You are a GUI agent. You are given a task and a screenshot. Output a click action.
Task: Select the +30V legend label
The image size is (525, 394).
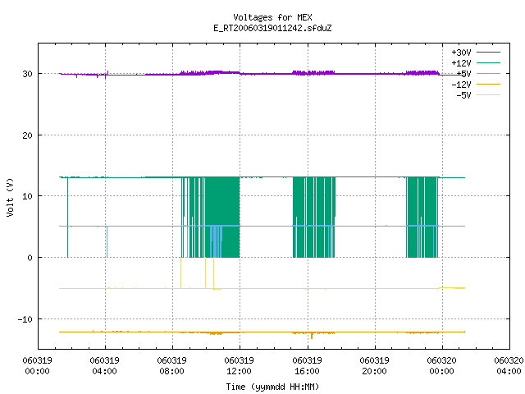point(461,53)
